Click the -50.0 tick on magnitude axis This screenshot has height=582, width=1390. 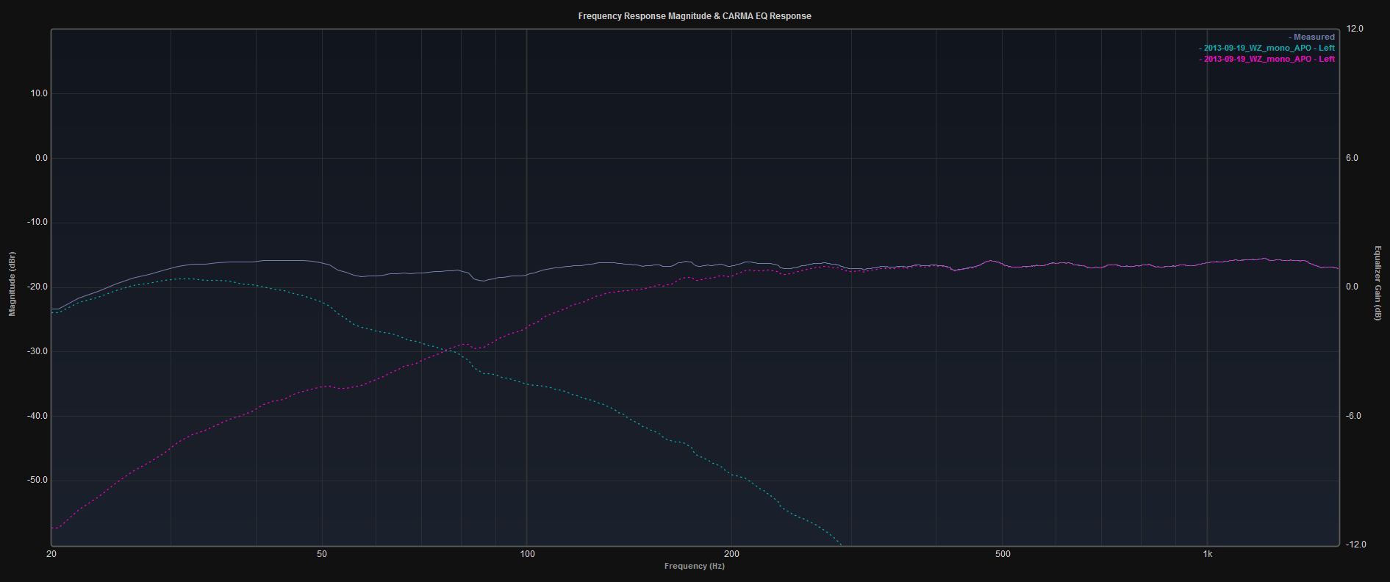point(36,480)
